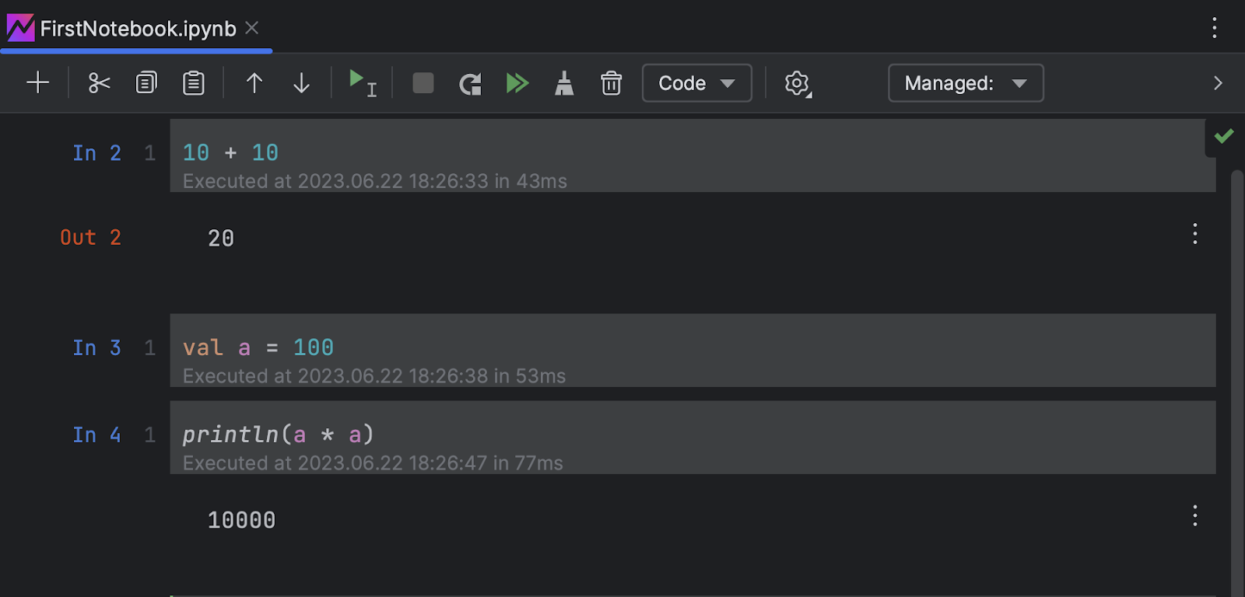Screen dimensions: 1245x597
Task: Interrupt the kernel with stop button
Action: click(x=423, y=83)
